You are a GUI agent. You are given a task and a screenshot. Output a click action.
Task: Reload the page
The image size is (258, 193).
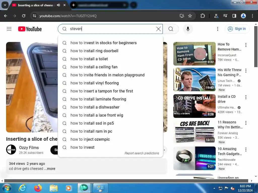tap(24, 16)
